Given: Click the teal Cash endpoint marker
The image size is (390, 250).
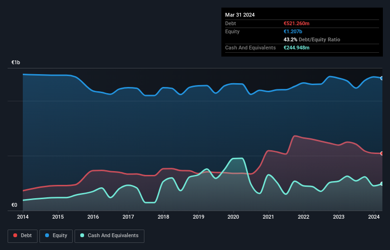Looking at the screenshot, I should click(382, 184).
